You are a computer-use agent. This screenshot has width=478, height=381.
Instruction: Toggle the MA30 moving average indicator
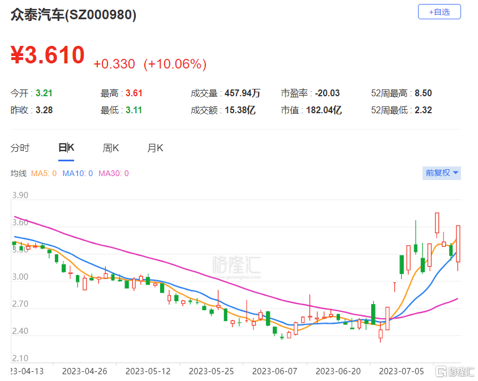point(113,174)
